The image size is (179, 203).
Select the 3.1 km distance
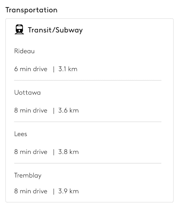tap(68, 69)
